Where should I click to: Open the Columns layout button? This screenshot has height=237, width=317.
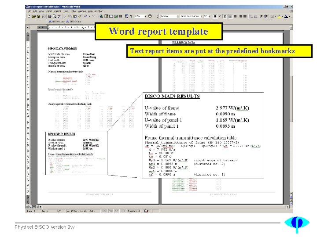[121, 16]
